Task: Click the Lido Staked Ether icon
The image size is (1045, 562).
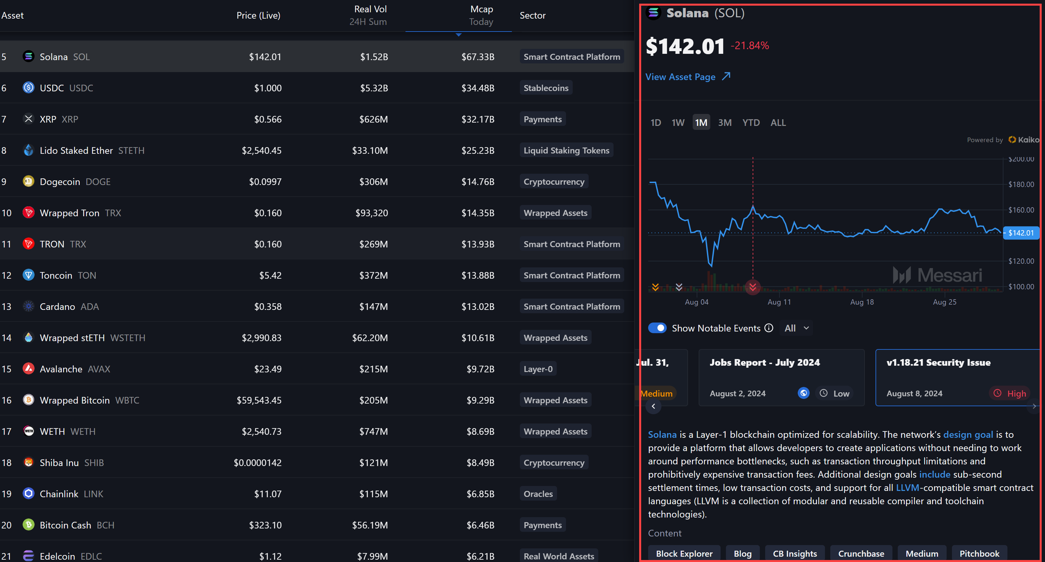Action: (28, 150)
